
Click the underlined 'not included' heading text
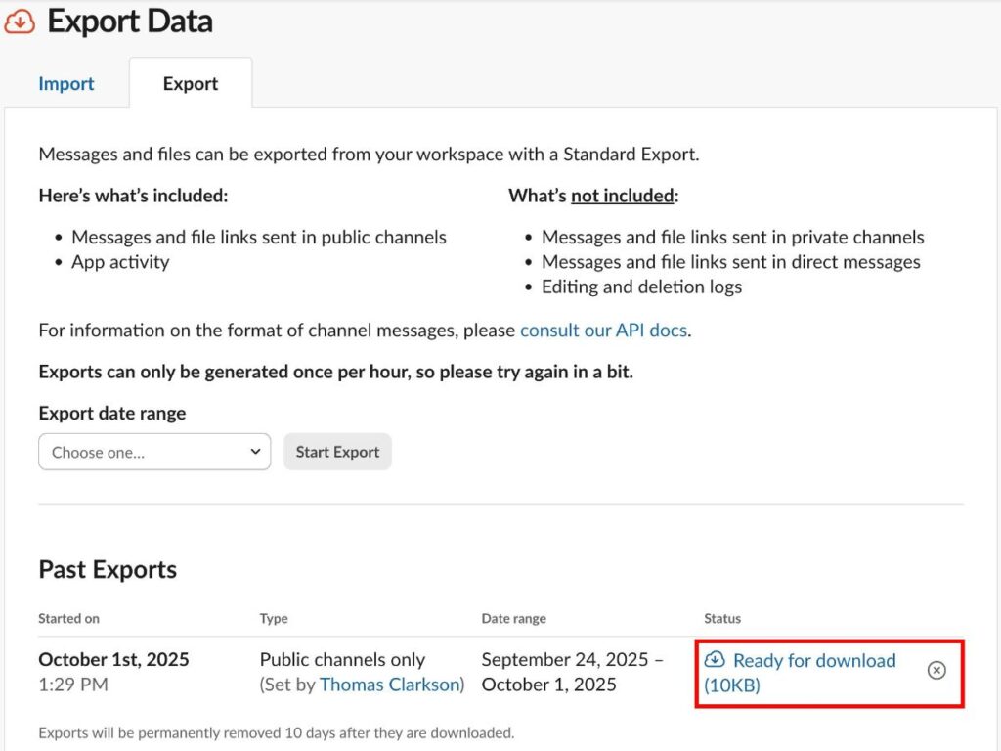(623, 196)
